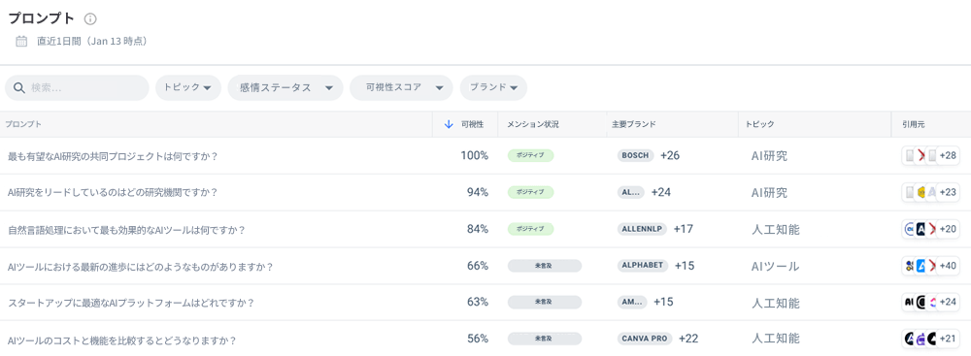Click +28 sources in the first row
This screenshot has height=356, width=971.
947,155
